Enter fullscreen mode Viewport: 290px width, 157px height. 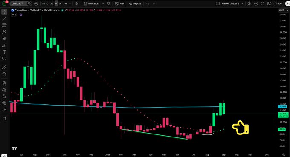[263, 3]
